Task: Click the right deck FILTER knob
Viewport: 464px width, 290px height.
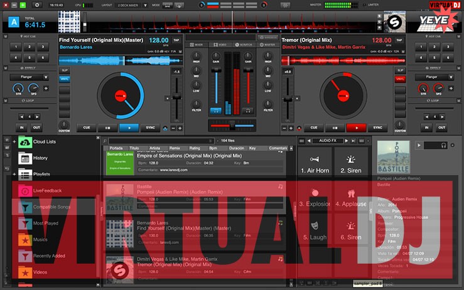Action: click(268, 104)
